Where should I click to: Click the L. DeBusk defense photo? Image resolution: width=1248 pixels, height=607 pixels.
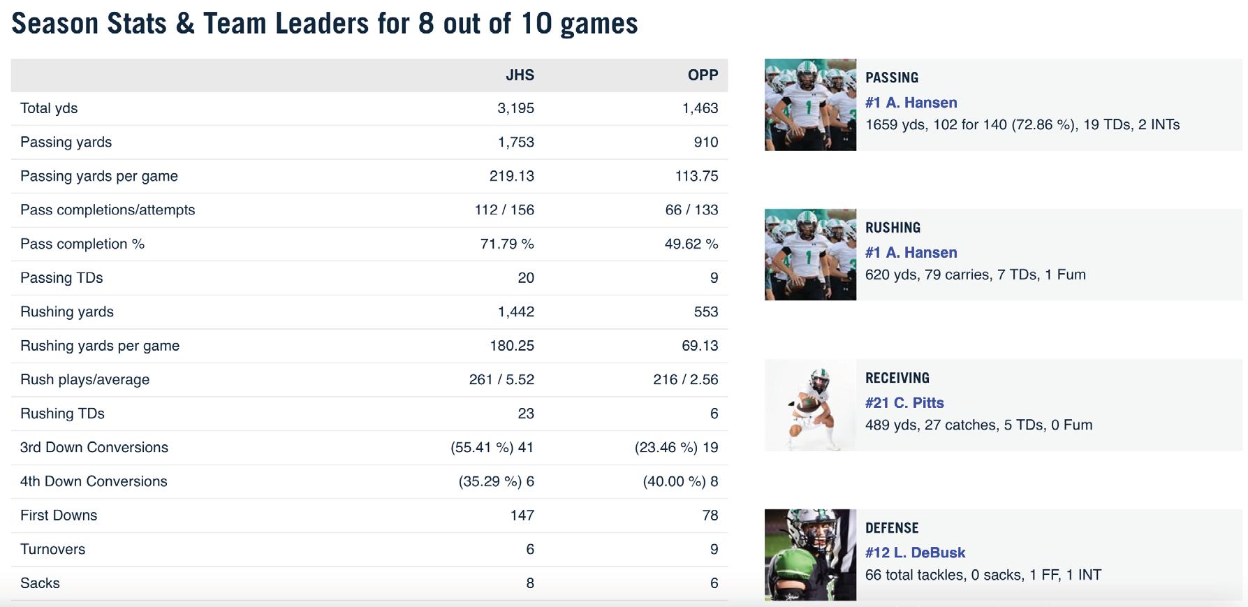tap(810, 555)
